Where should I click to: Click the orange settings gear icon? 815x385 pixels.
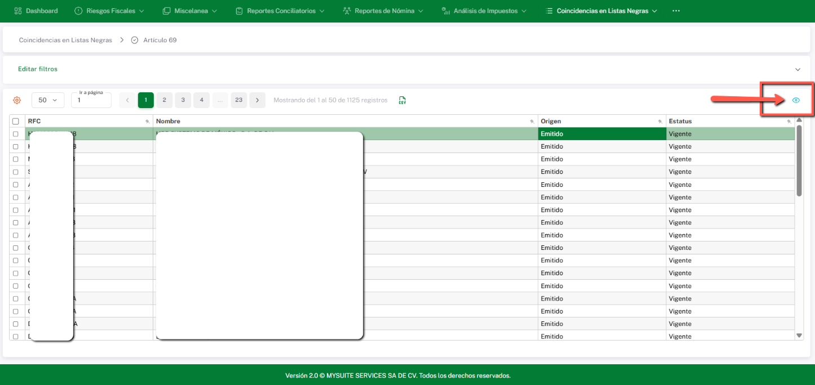17,100
